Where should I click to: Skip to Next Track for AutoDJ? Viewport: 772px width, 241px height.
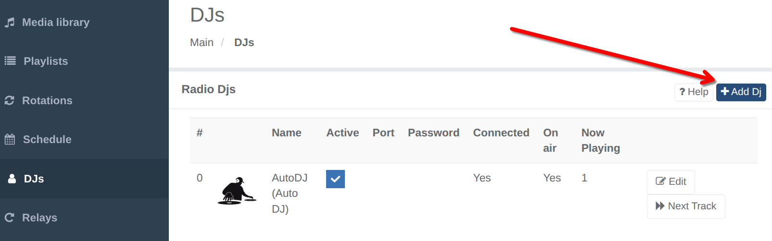click(686, 206)
